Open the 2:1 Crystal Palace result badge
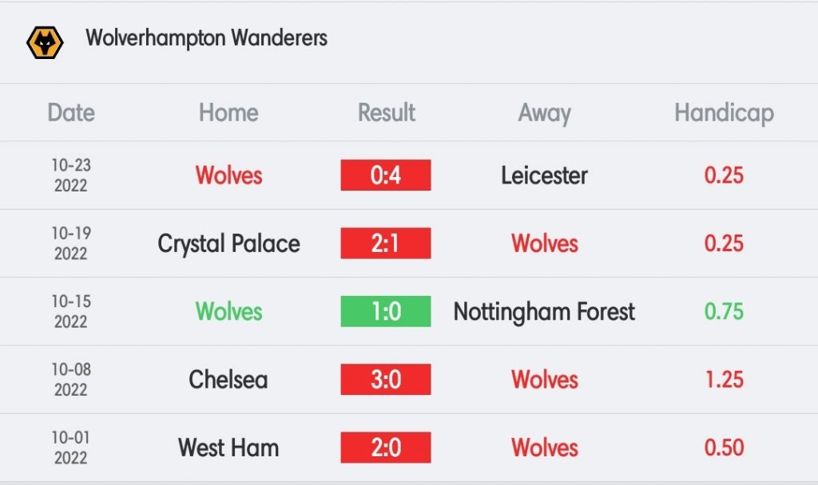818x485 pixels. 386,243
